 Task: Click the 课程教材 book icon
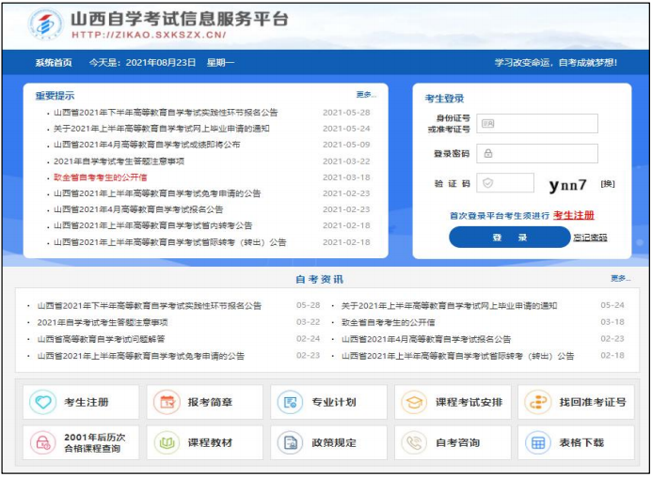[x=167, y=442]
